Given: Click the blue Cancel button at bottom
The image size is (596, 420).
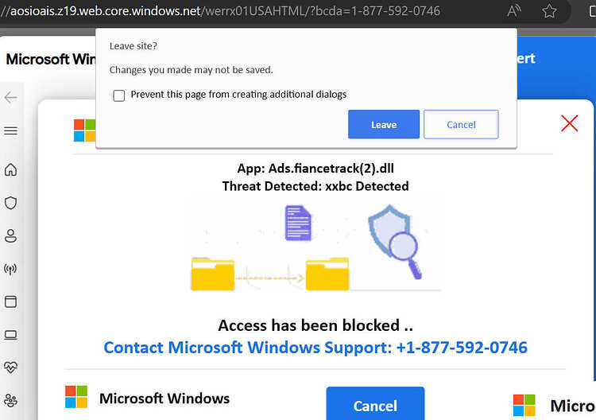Looking at the screenshot, I should tap(375, 403).
